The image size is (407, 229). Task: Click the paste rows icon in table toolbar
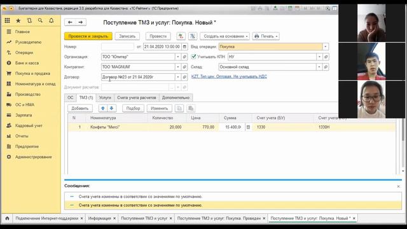191,108
